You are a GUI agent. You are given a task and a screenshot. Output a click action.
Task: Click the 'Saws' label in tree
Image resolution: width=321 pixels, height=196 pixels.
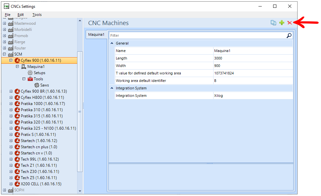45,85
